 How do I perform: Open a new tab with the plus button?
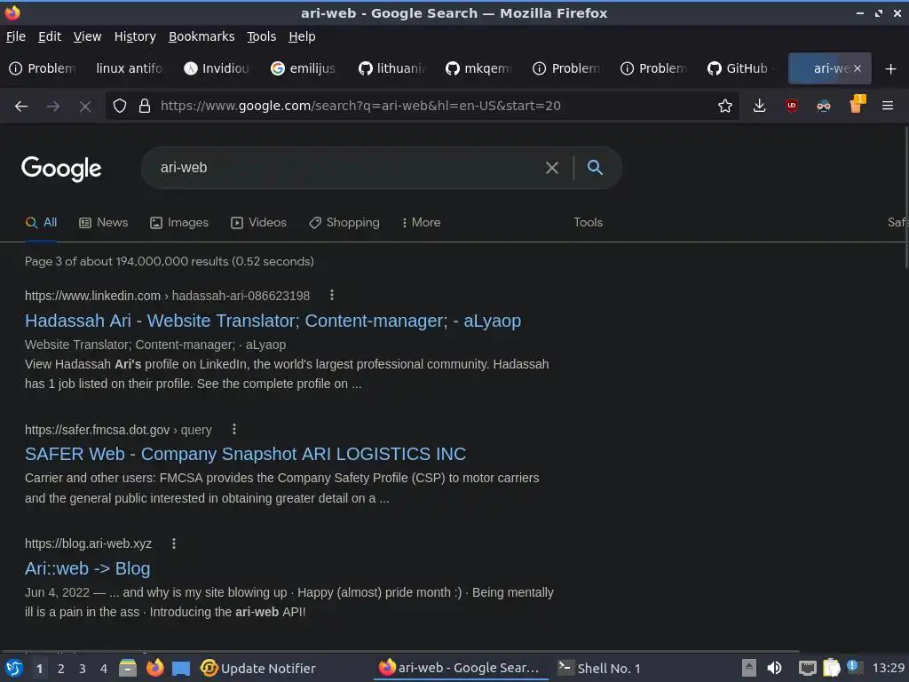[x=890, y=69]
